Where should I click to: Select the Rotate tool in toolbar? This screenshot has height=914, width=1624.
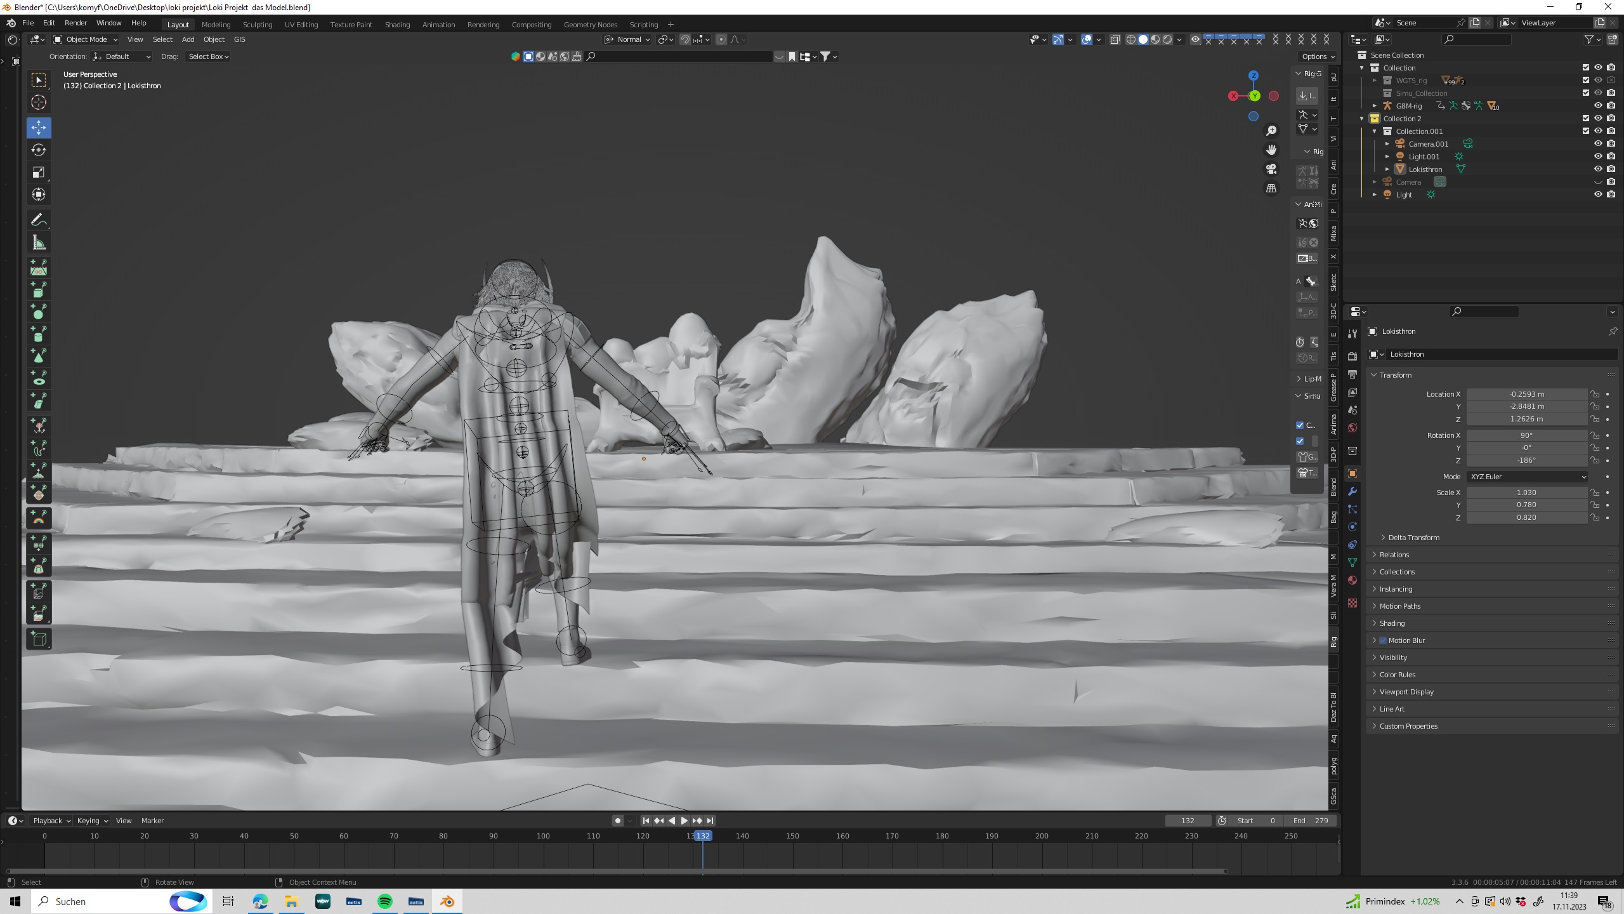click(x=39, y=150)
